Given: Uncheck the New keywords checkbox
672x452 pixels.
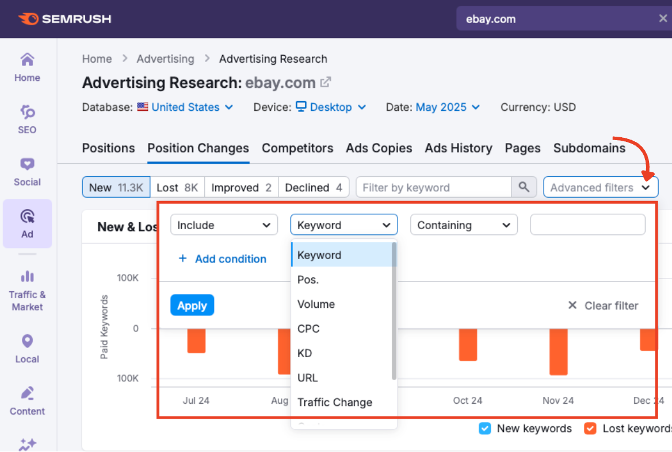Looking at the screenshot, I should point(485,428).
